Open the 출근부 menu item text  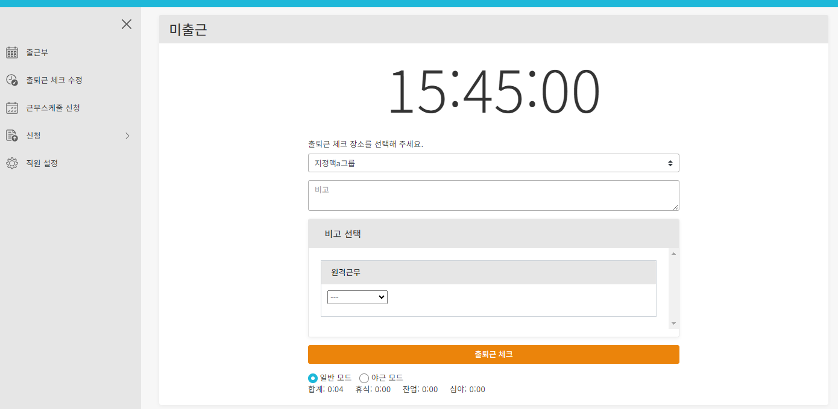click(37, 52)
